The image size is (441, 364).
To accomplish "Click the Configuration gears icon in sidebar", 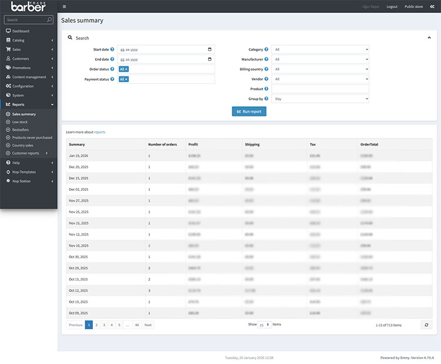I will 8,86.
